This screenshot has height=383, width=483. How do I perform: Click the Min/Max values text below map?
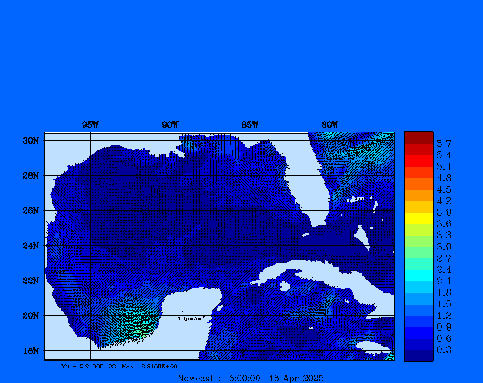[119, 366]
